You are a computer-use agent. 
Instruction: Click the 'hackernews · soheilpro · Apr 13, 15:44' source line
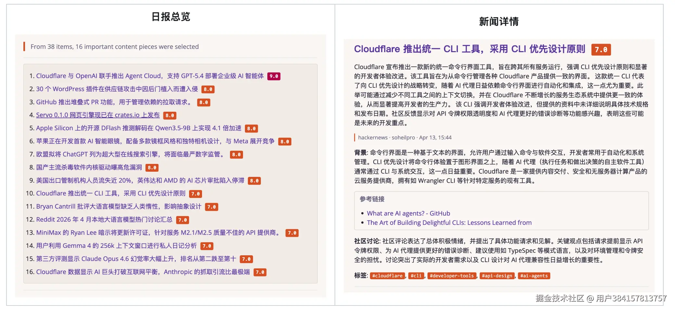pyautogui.click(x=405, y=137)
